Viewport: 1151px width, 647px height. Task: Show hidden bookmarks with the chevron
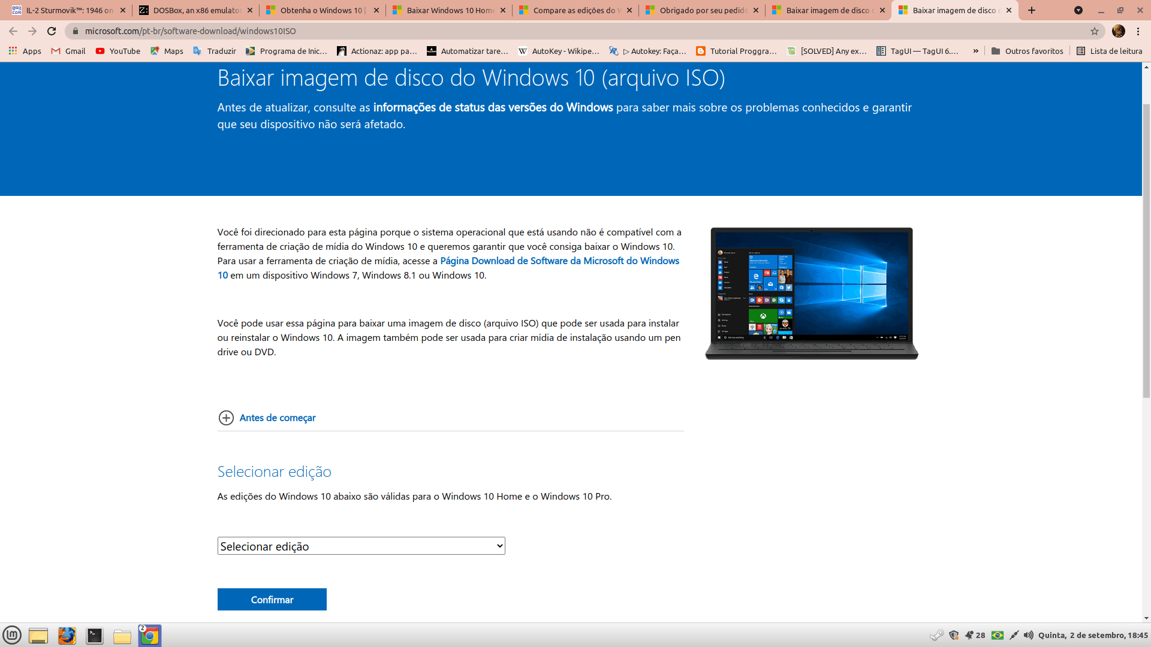975,51
